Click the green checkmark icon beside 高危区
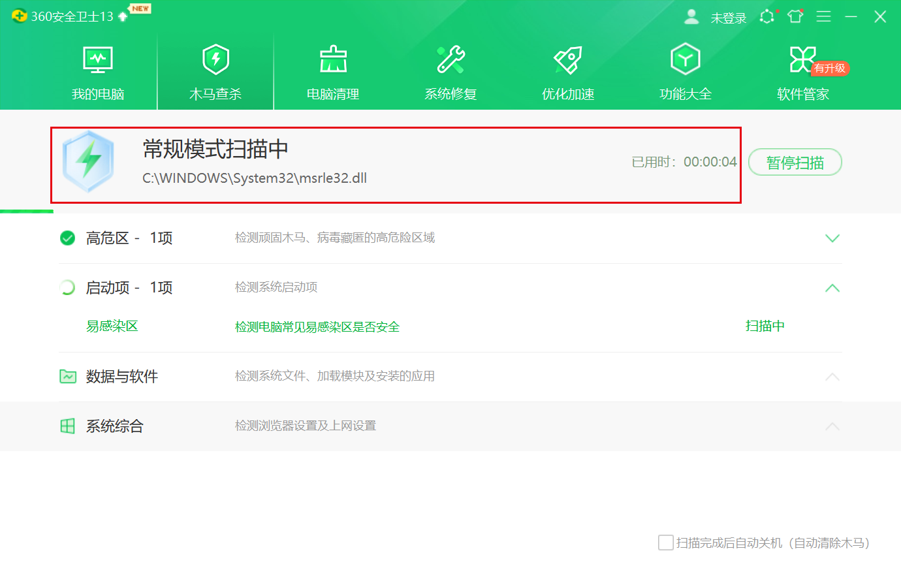This screenshot has width=901, height=568. (x=67, y=238)
